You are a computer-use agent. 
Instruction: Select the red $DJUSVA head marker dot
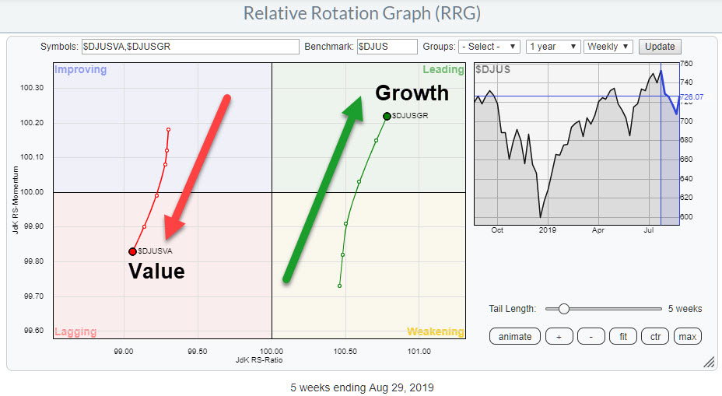132,251
